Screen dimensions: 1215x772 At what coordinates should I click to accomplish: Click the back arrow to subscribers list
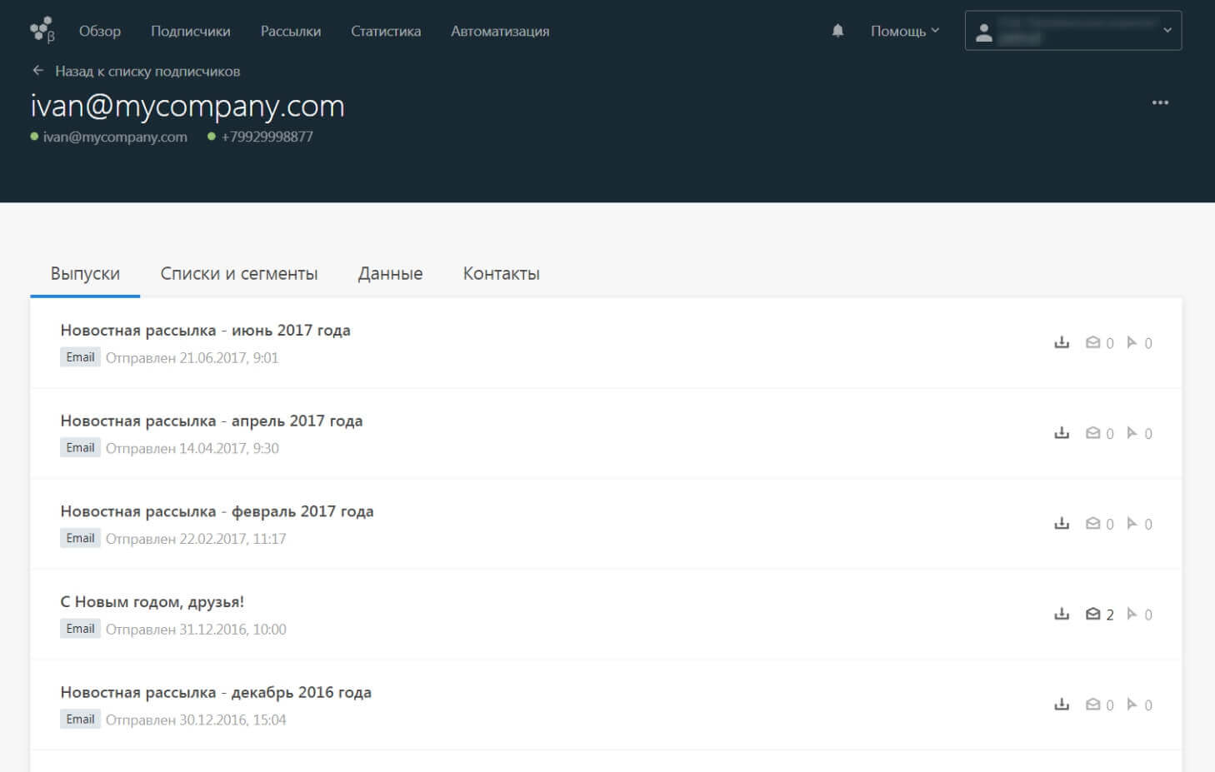[x=37, y=71]
